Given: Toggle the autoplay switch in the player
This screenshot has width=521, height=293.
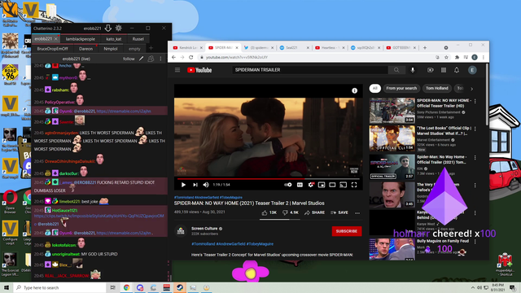Looking at the screenshot, I should 287,185.
